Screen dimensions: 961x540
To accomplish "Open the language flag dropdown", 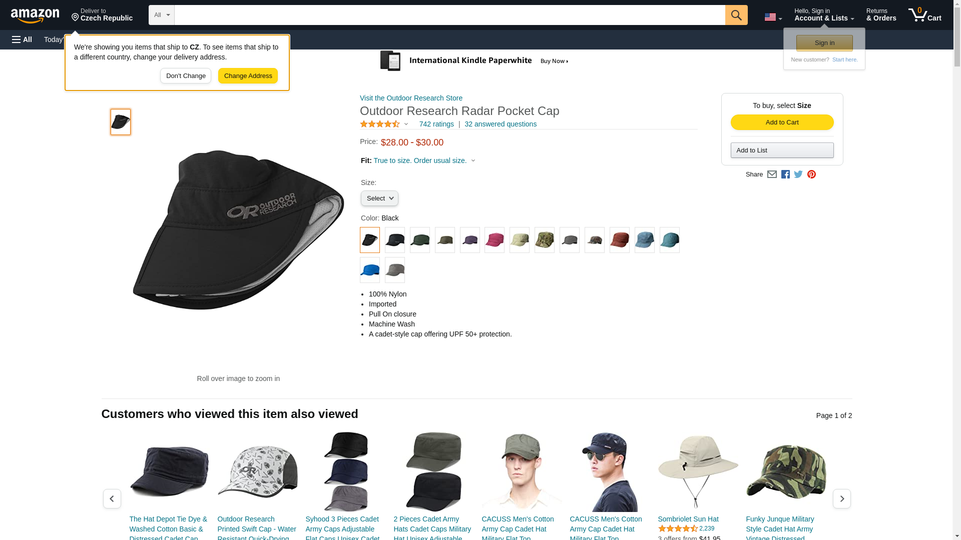I will (x=773, y=17).
